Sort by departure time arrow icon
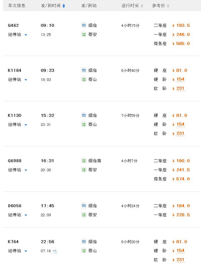 pyautogui.click(x=64, y=6)
